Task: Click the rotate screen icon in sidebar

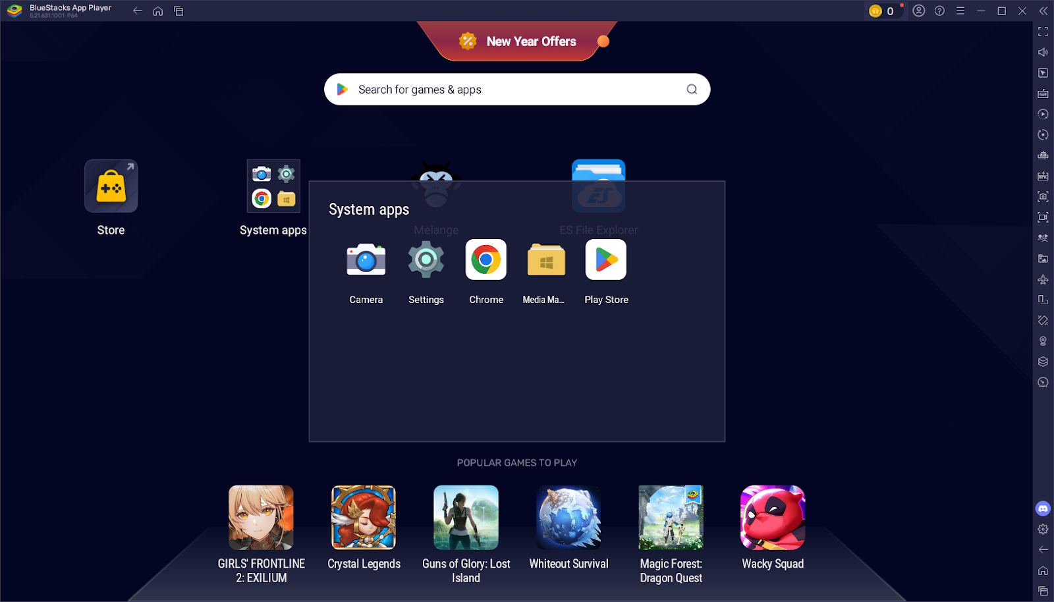Action: pyautogui.click(x=1043, y=320)
